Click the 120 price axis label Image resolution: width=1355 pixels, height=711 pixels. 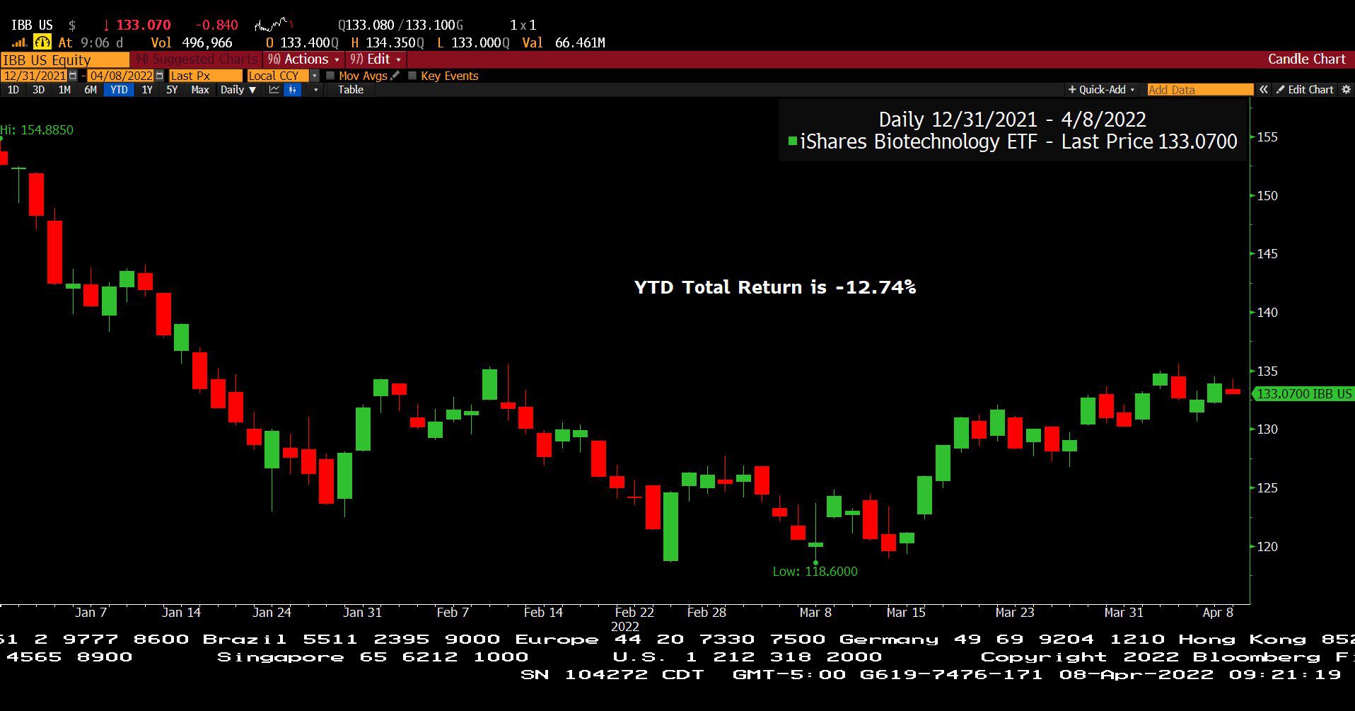point(1267,547)
